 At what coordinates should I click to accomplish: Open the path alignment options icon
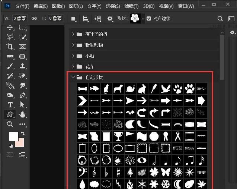(86, 18)
